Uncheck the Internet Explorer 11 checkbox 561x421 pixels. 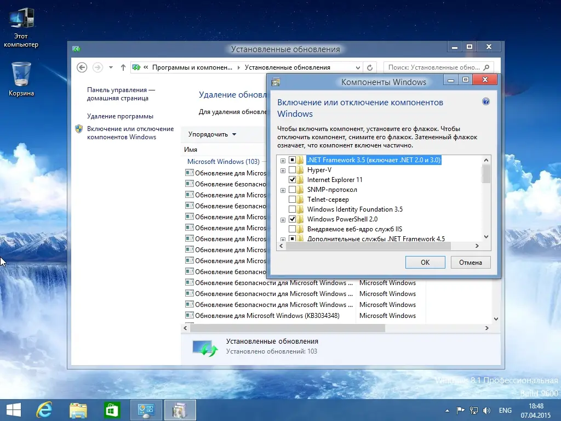click(292, 179)
